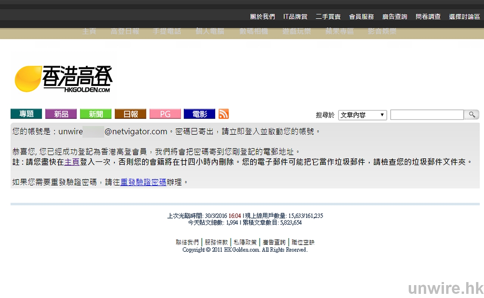Screen dimensions: 484x298
Task: Open the 電影 category button
Action: [199, 114]
